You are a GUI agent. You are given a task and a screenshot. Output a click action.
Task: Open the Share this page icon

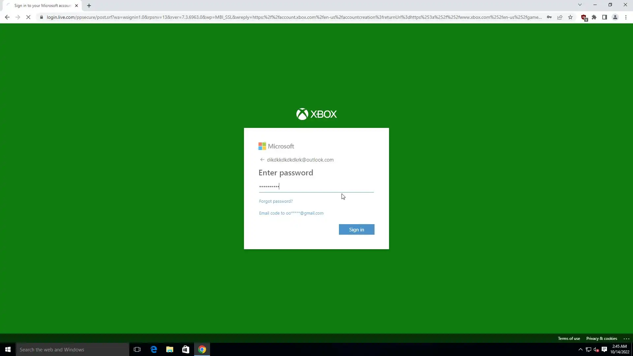tap(560, 17)
